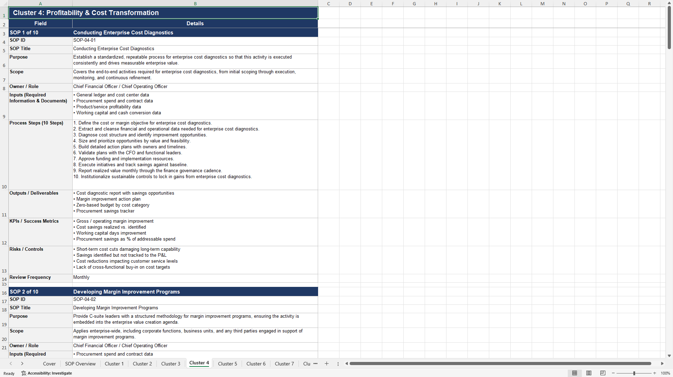Switch to Cluster 1 sheet
This screenshot has width=673, height=377.
[114, 364]
